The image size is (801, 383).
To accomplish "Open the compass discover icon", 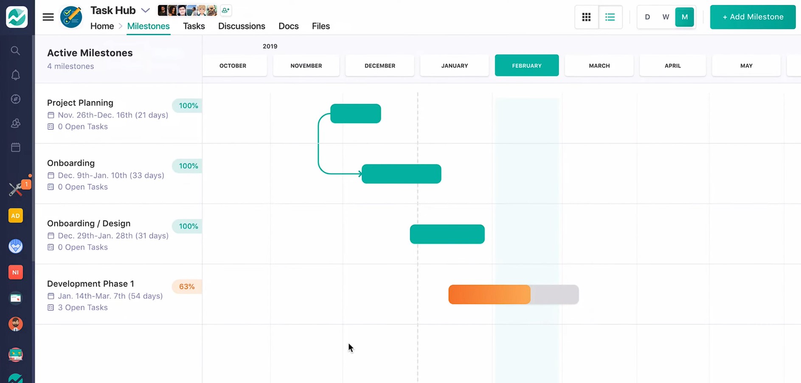I will pos(15,99).
